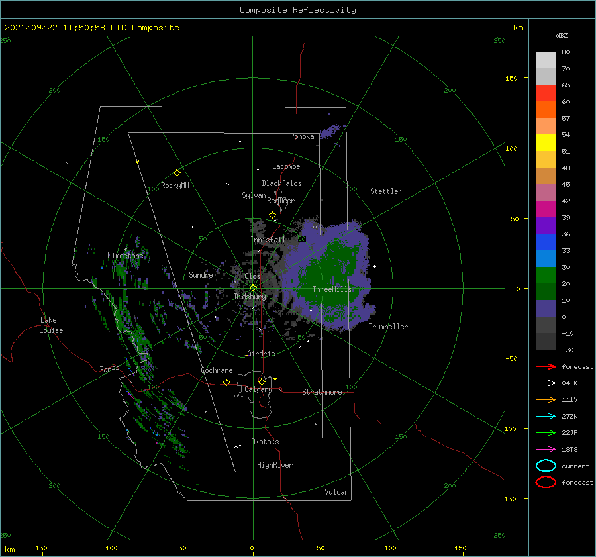Select the yellow diamond marker below Cochrane
Screen dimensions: 596x557
click(226, 383)
